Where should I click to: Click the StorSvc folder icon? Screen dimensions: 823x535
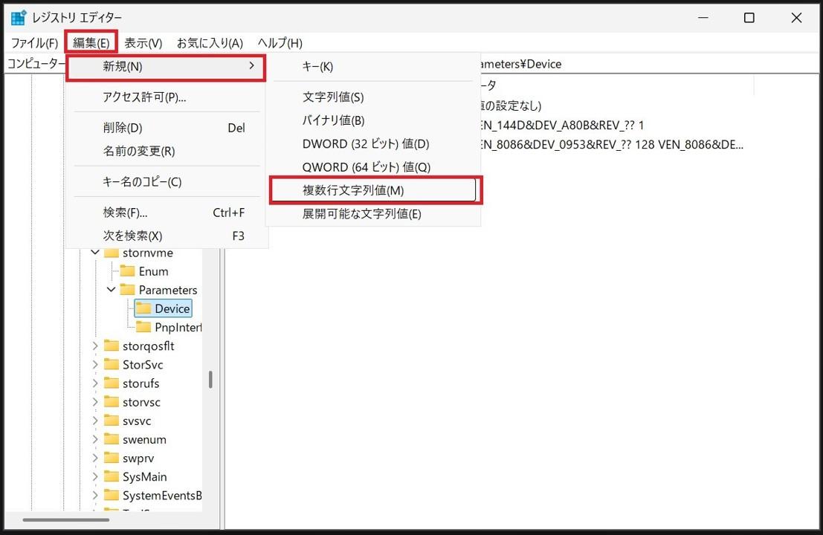click(x=112, y=365)
